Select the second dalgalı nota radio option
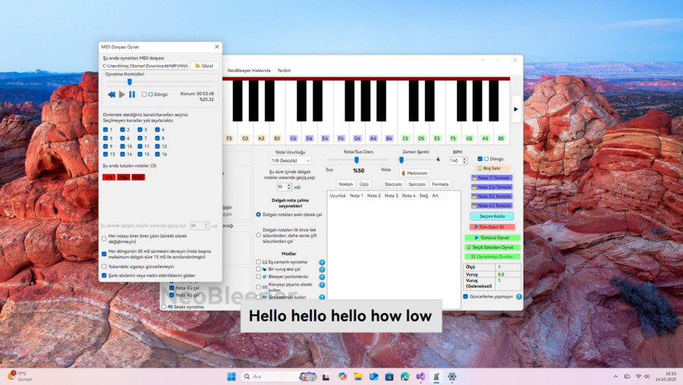The image size is (683, 385). pos(258,235)
